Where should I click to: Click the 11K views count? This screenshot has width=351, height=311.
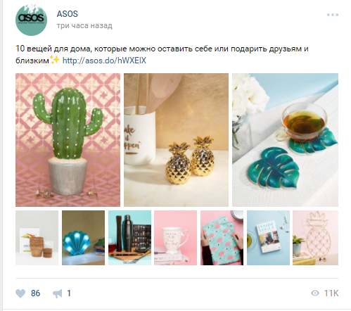pos(331,293)
